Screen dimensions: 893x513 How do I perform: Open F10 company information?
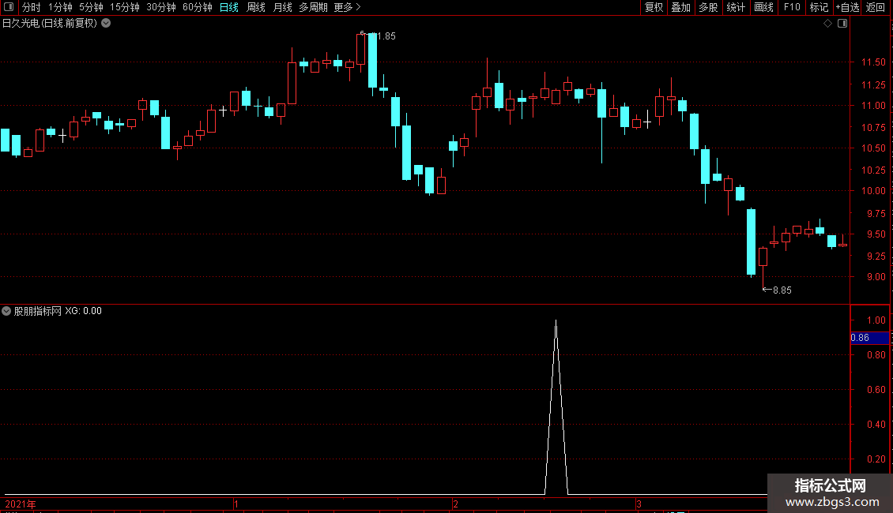pos(792,7)
